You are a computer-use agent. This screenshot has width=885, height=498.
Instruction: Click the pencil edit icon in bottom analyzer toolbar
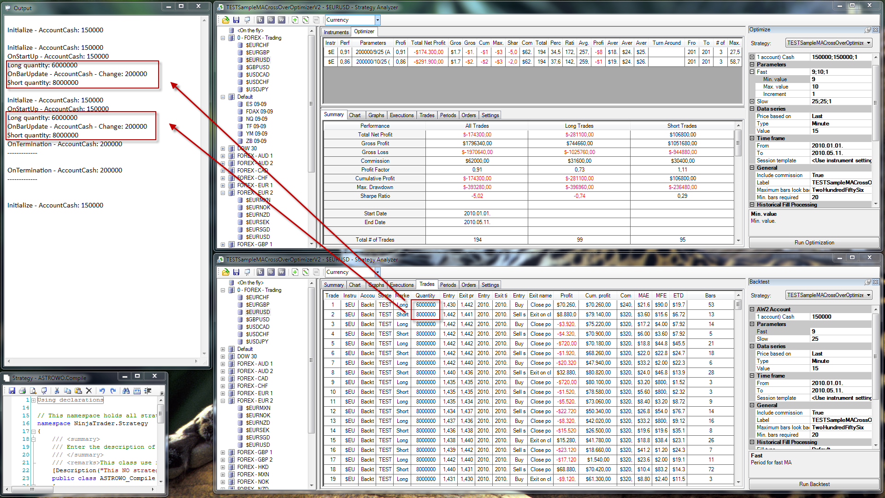coord(306,272)
